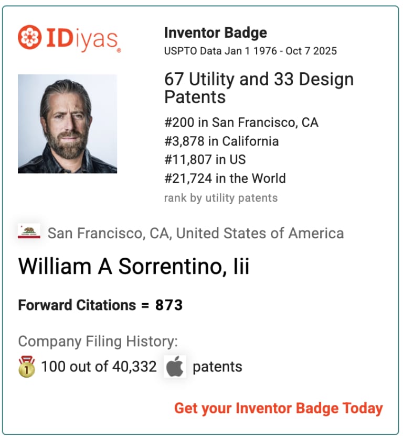Screen dimensions: 403x442
Task: Click the Get your Inventor Badge Today link
Action: (x=278, y=408)
